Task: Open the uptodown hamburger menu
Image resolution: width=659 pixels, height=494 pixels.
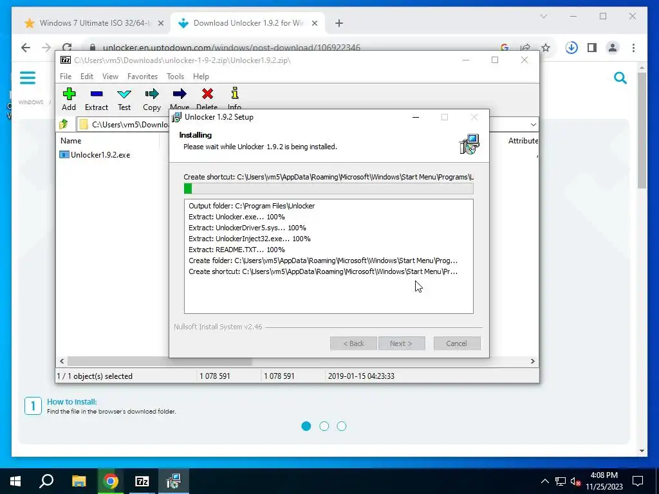Action: click(28, 78)
